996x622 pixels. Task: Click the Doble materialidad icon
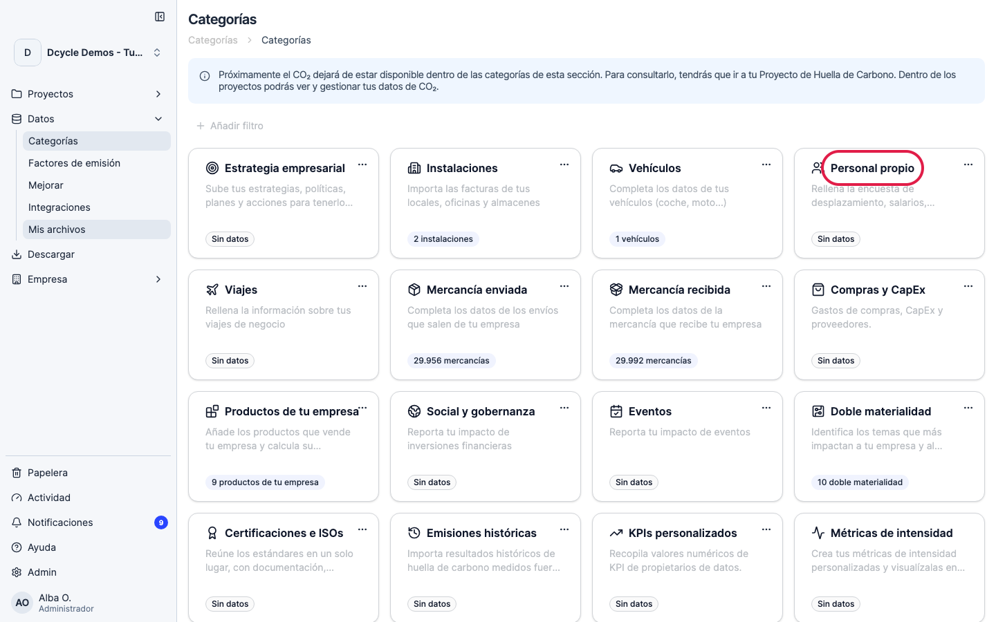[x=818, y=411]
